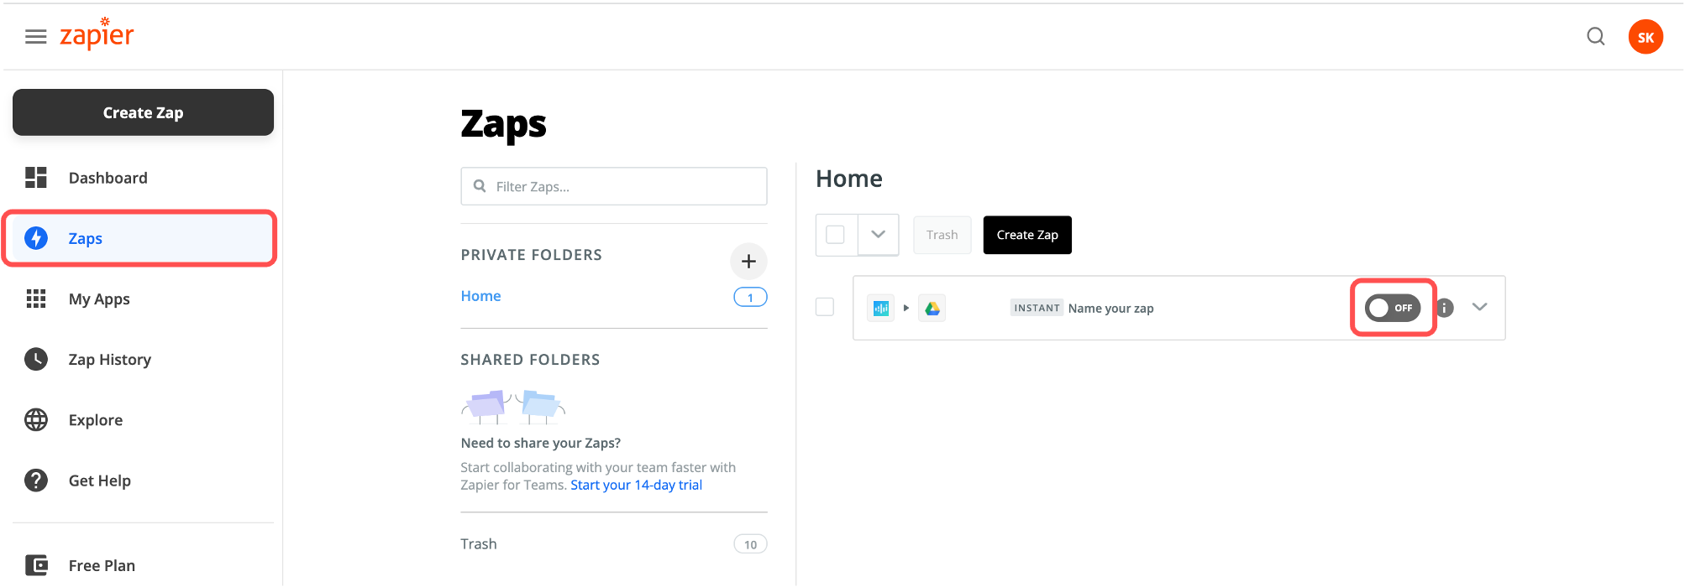The image size is (1685, 587).
Task: Click the Dashboard grid icon
Action: [x=36, y=178]
